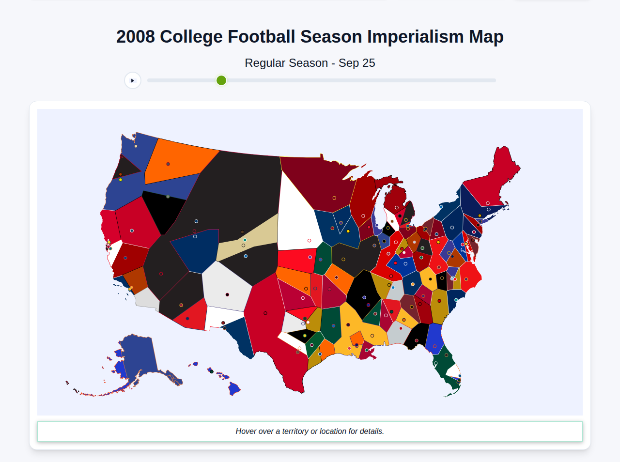This screenshot has height=462, width=620.
Task: Click the green team dot near the Louisiana coast
Action: point(367,350)
